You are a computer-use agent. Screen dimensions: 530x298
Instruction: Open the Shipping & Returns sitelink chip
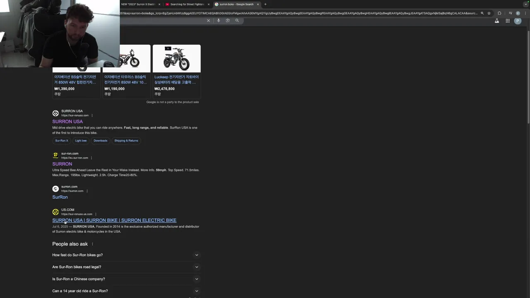(x=126, y=141)
